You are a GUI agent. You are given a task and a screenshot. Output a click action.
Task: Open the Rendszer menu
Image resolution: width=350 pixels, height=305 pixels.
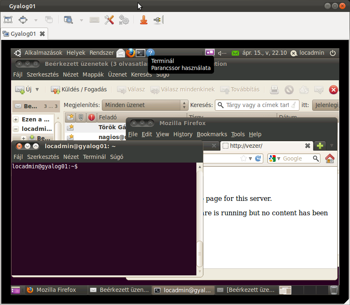pos(101,53)
